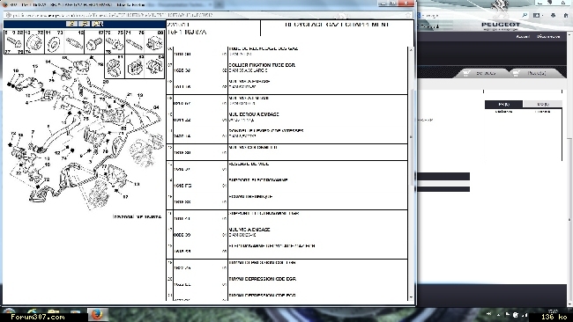573x322 pixels.
Task: Open the first shopping cart tab
Action: coord(481,73)
